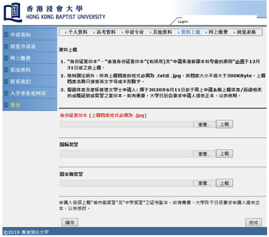Click 上載 button for 身份证复印本
The height and width of the screenshot is (237, 269).
[x=224, y=124]
